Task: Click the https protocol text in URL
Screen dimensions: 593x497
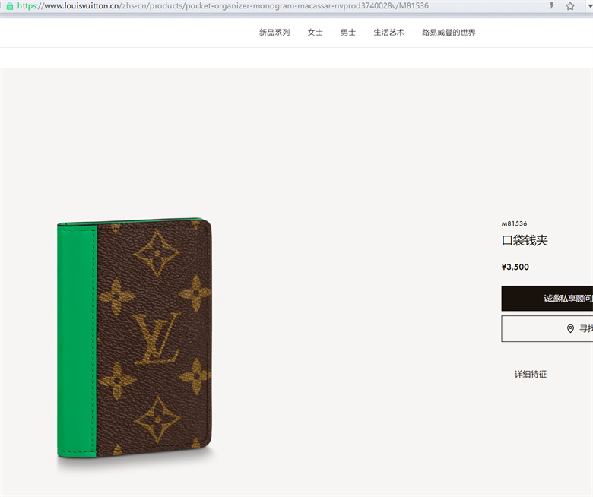Action: (27, 5)
